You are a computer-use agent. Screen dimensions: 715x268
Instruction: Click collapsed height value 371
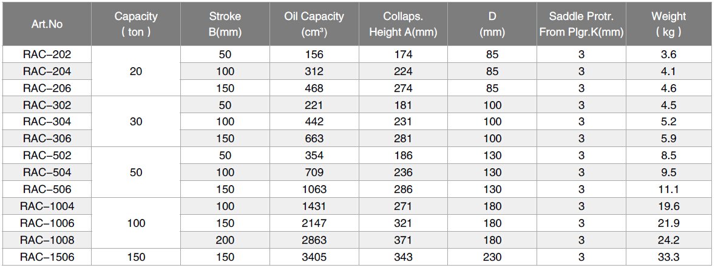(x=403, y=240)
